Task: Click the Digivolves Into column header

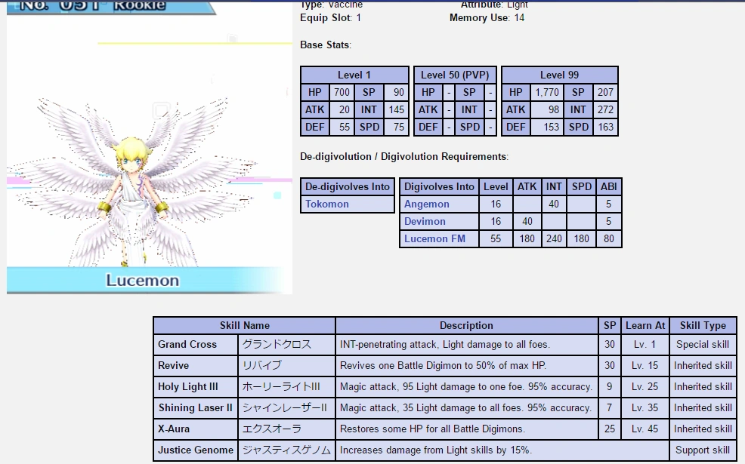Action: click(x=439, y=187)
